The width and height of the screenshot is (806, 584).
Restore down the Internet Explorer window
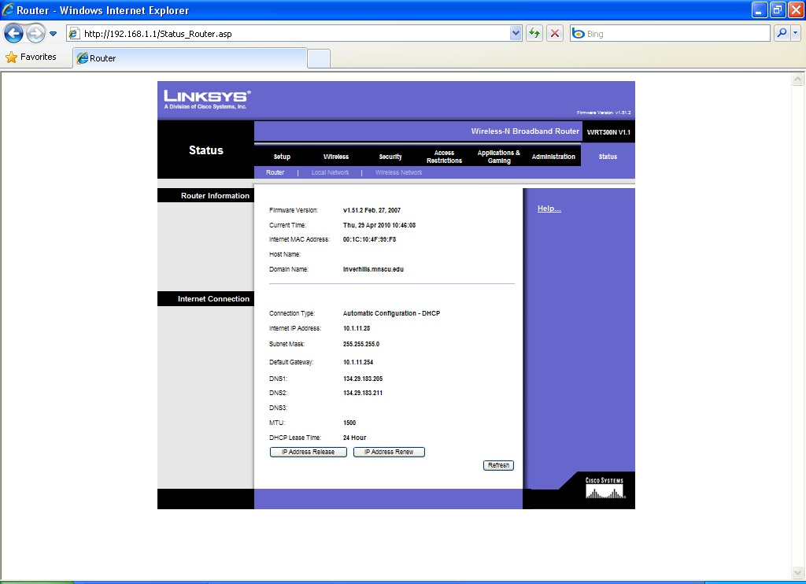coord(778,9)
